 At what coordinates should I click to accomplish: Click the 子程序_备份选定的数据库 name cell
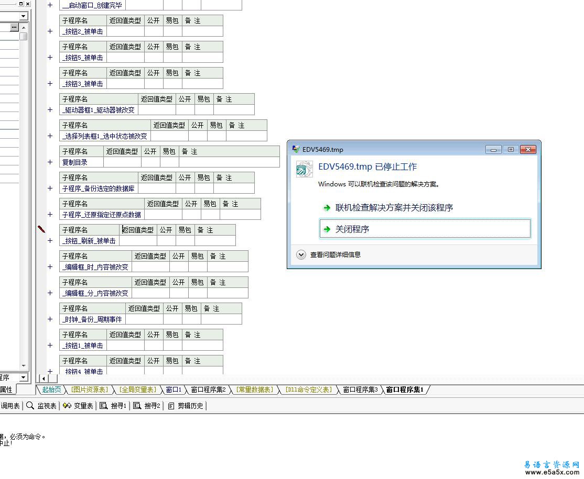point(99,188)
